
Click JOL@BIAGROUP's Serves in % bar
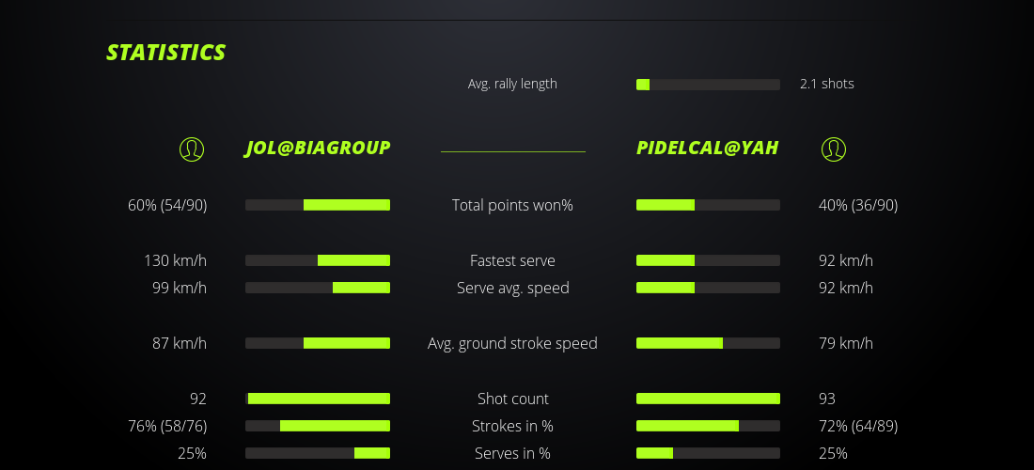[x=318, y=453]
